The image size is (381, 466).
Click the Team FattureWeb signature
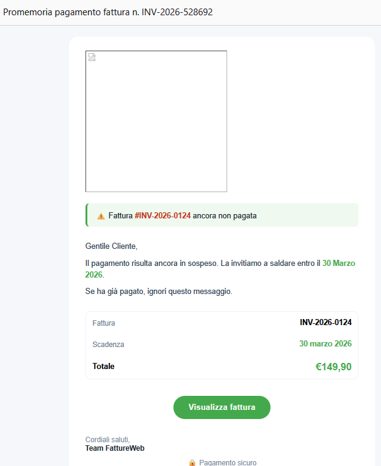[115, 448]
